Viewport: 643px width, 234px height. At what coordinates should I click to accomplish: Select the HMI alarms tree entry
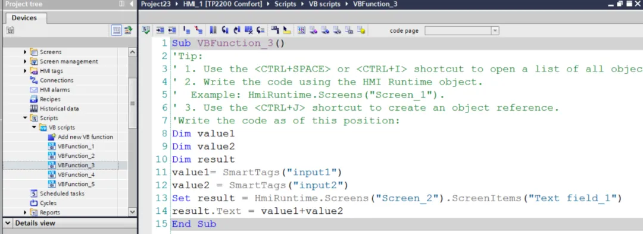(55, 90)
